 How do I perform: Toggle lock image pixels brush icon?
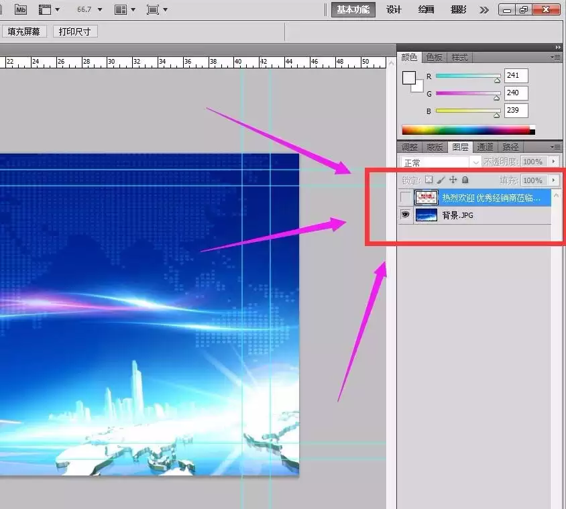(441, 180)
